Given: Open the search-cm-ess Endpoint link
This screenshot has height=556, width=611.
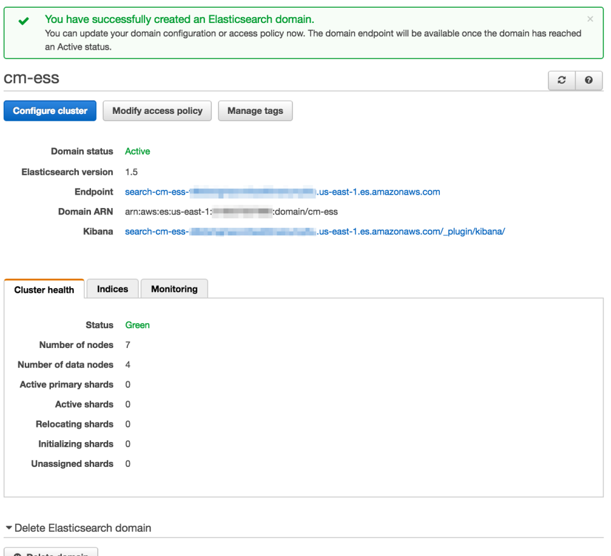Looking at the screenshot, I should coord(283,191).
